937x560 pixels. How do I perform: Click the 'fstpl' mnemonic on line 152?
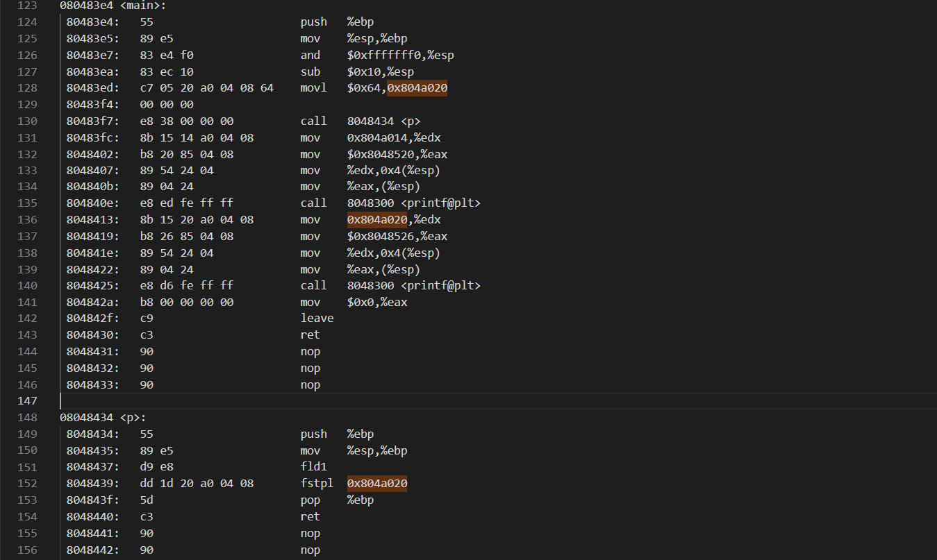[317, 484]
